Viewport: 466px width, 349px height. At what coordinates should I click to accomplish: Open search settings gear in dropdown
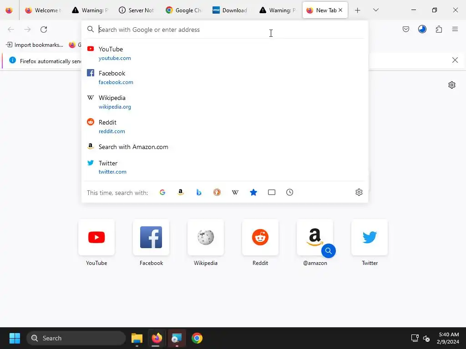click(x=359, y=192)
